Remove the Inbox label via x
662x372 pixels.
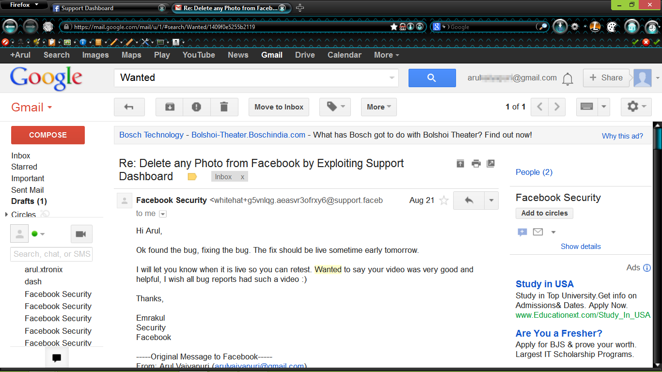point(242,177)
